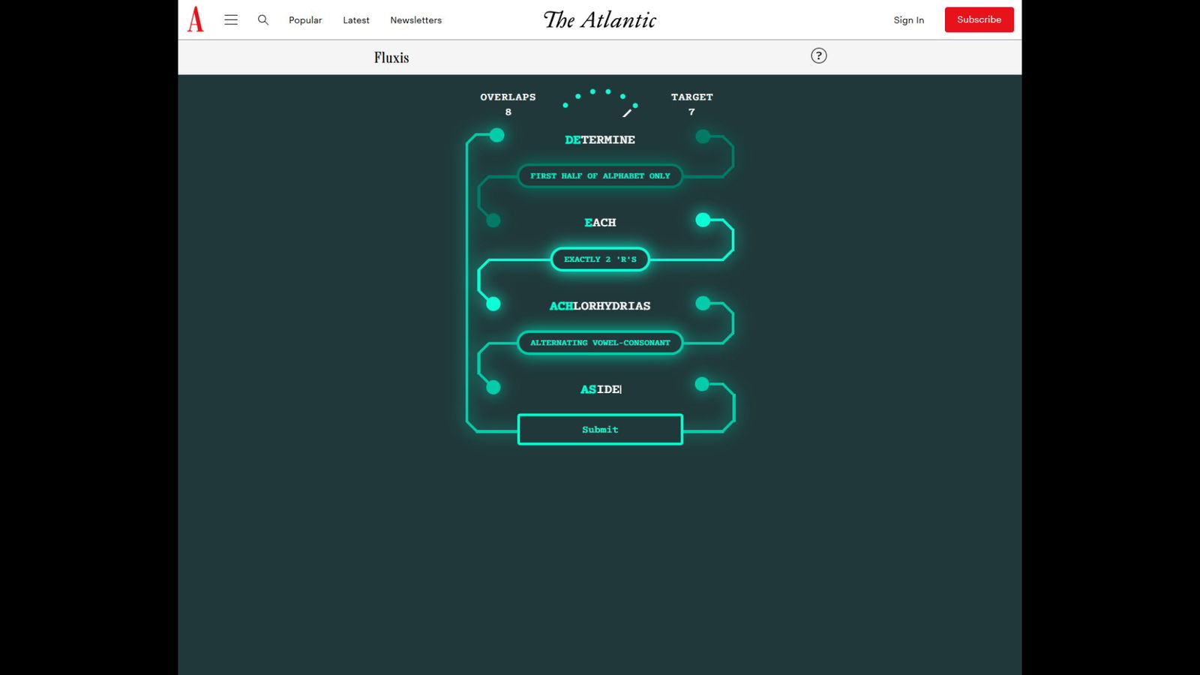Click the left node beside DETERMINE
This screenshot has height=675, width=1200.
coord(496,136)
